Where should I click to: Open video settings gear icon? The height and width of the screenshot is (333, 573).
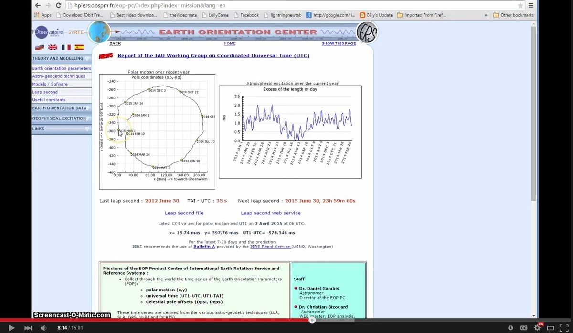tap(537, 328)
